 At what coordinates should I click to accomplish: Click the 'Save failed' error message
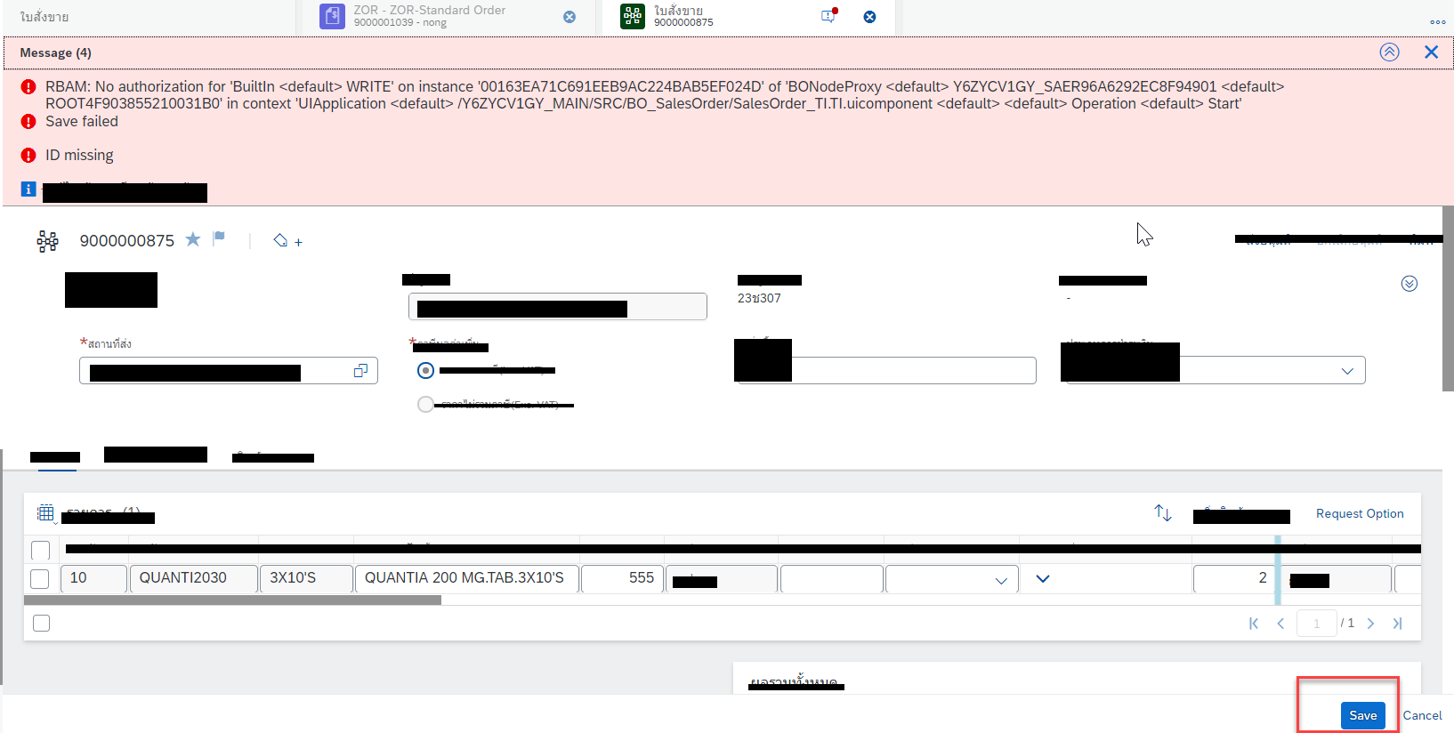(82, 122)
